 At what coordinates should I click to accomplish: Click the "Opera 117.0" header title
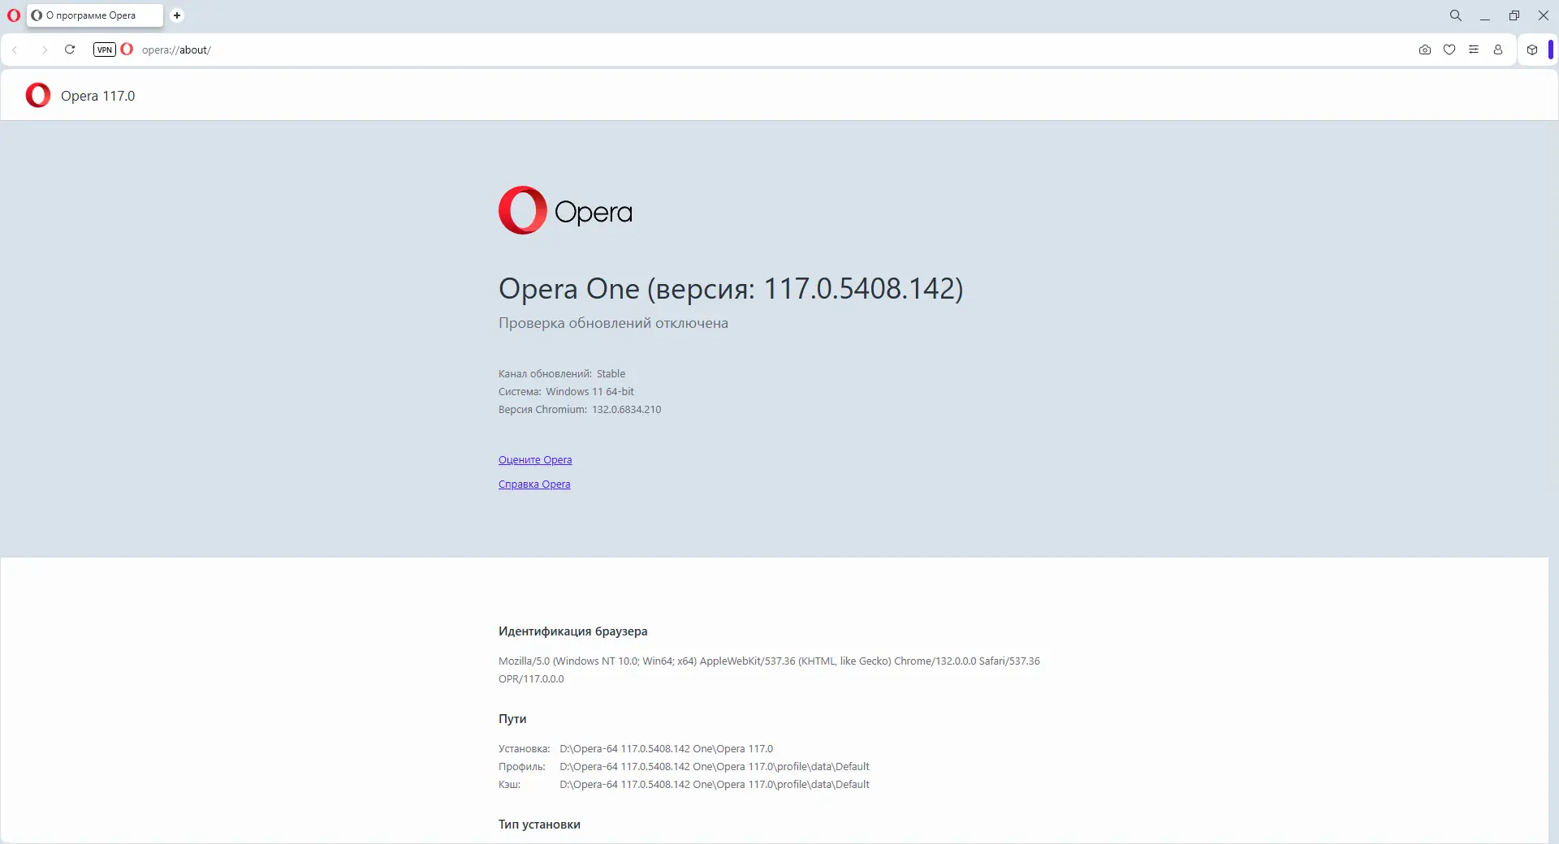(x=98, y=96)
